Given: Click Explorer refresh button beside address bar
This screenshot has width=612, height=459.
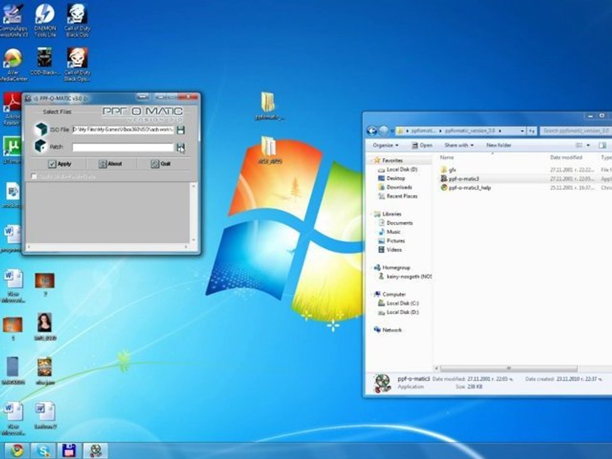Looking at the screenshot, I should [x=532, y=131].
